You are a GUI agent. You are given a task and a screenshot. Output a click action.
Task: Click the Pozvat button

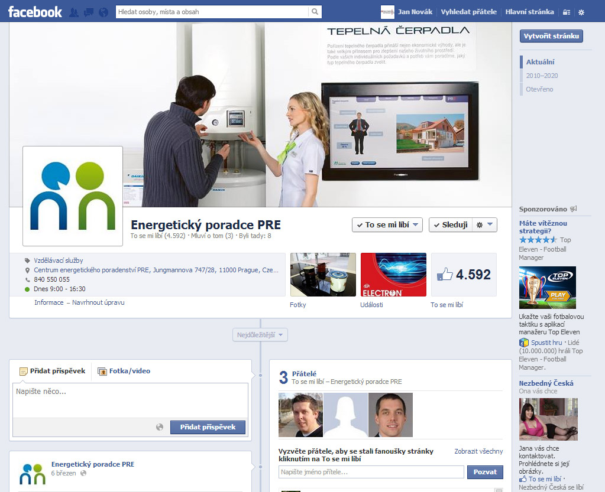[485, 472]
